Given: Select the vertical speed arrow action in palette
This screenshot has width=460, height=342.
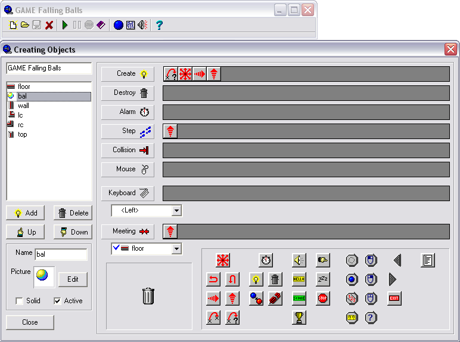Looking at the screenshot, I should click(232, 298).
